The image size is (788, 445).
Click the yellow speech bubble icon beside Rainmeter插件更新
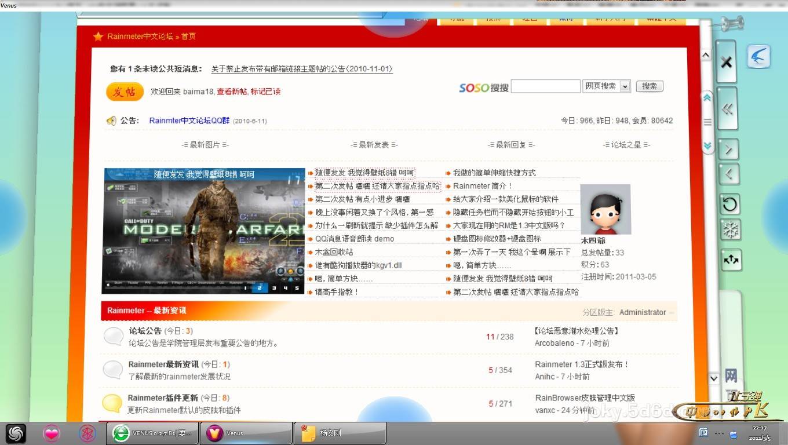click(x=112, y=403)
